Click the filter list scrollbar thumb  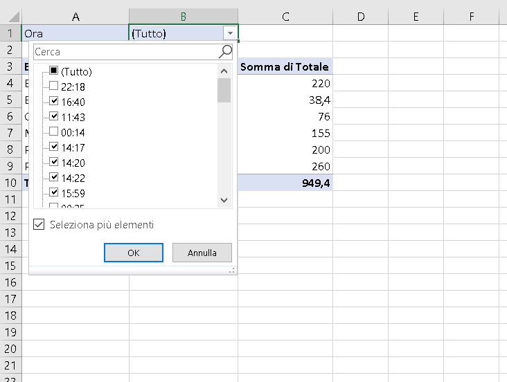tap(224, 90)
